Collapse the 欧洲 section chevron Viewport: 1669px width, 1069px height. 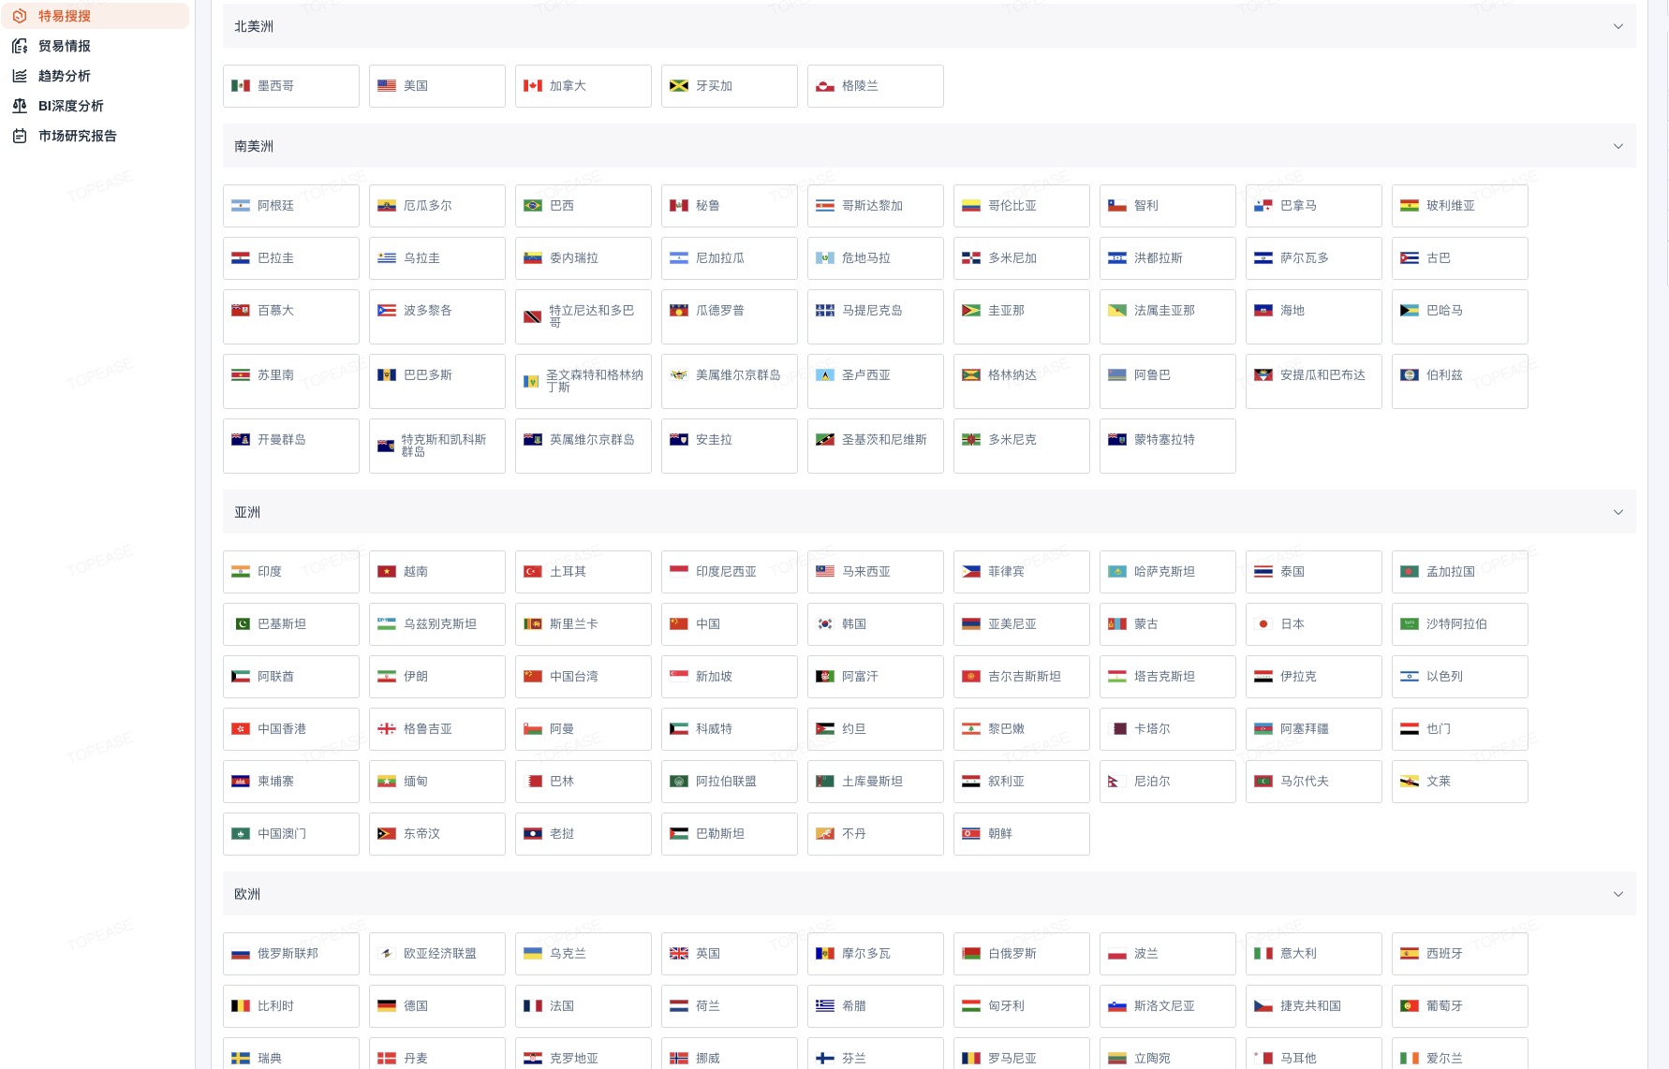(1617, 894)
